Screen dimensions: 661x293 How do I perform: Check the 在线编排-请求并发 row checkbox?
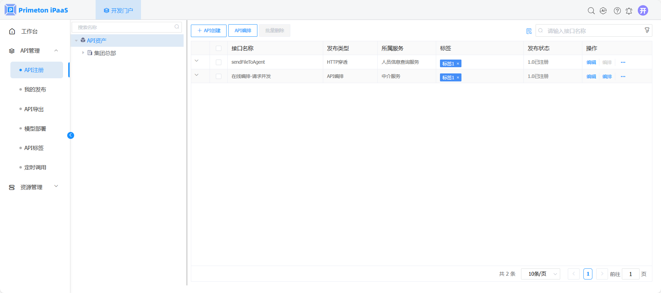pos(219,76)
